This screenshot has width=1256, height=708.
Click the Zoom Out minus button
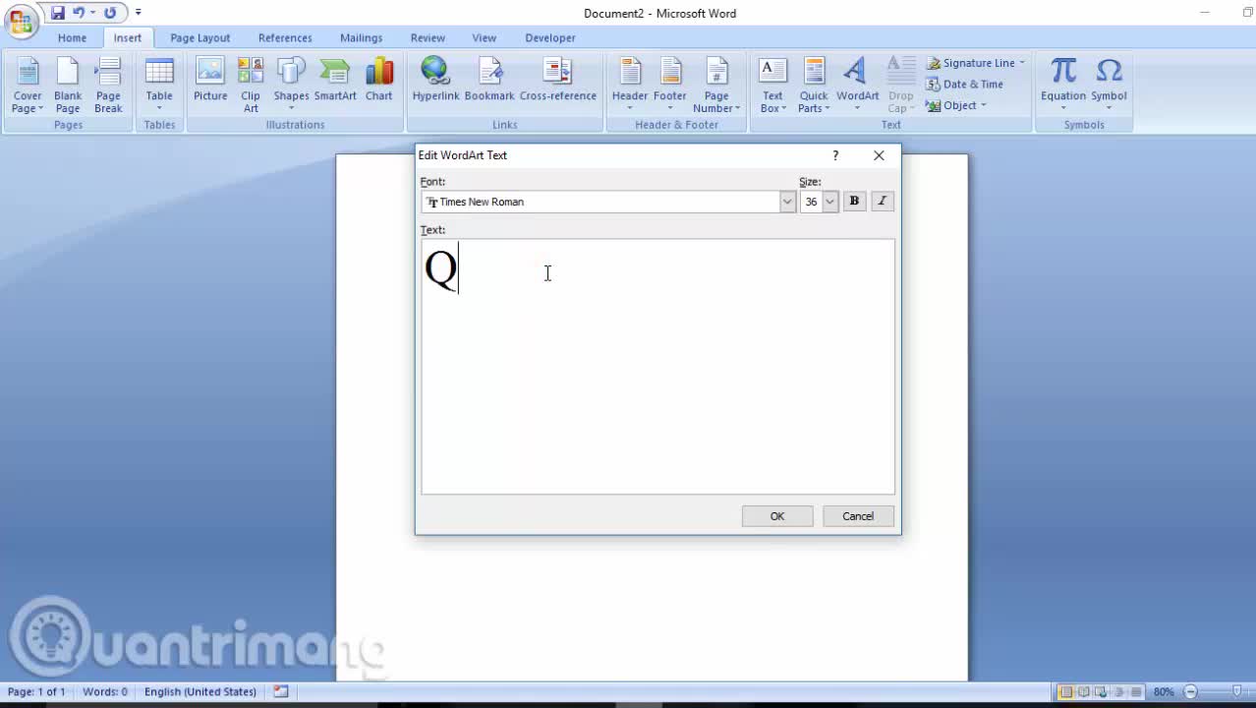(x=1190, y=691)
